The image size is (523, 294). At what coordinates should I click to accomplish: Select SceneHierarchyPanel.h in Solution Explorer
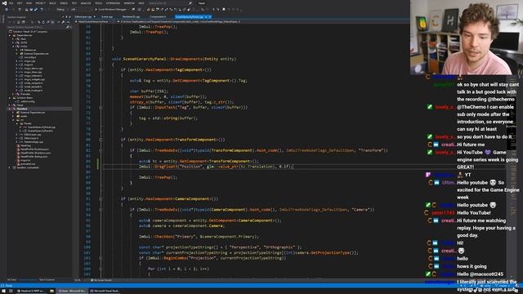click(x=40, y=131)
